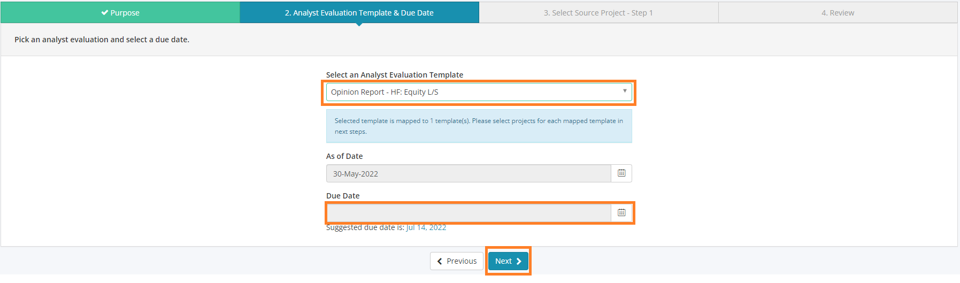Screen dimensions: 960x283
Task: Jump to Select Source Project - Step 1
Action: pos(598,13)
